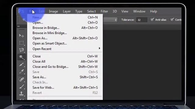The width and height of the screenshot is (195, 109).
Task: Choose Close from the File menu
Action: point(65,56)
